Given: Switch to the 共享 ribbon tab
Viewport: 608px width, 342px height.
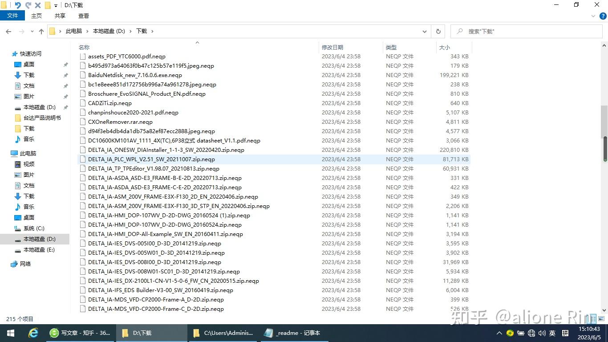Looking at the screenshot, I should [x=60, y=16].
